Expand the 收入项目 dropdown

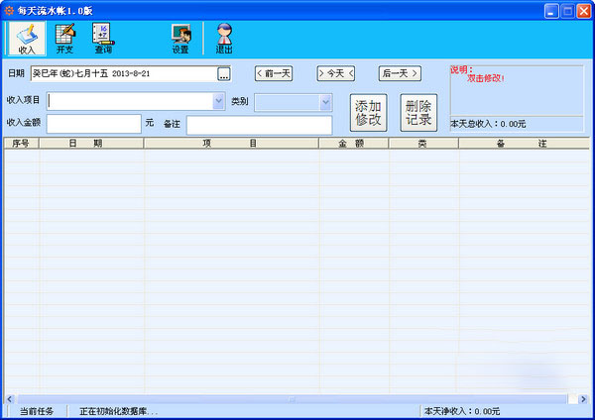pos(219,101)
